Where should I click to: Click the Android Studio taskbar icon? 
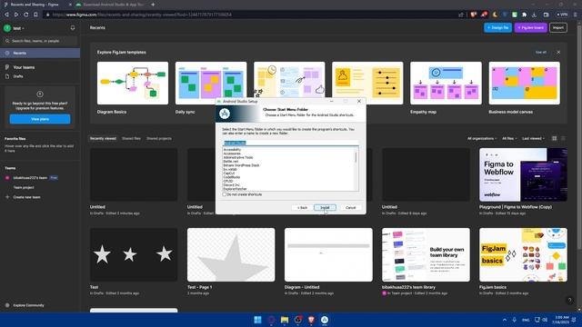coord(325,320)
